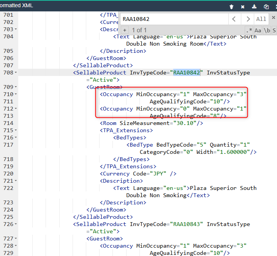Collapse the GuestRoom node at line 709
Screen dimensions: 277x256
tap(16, 87)
